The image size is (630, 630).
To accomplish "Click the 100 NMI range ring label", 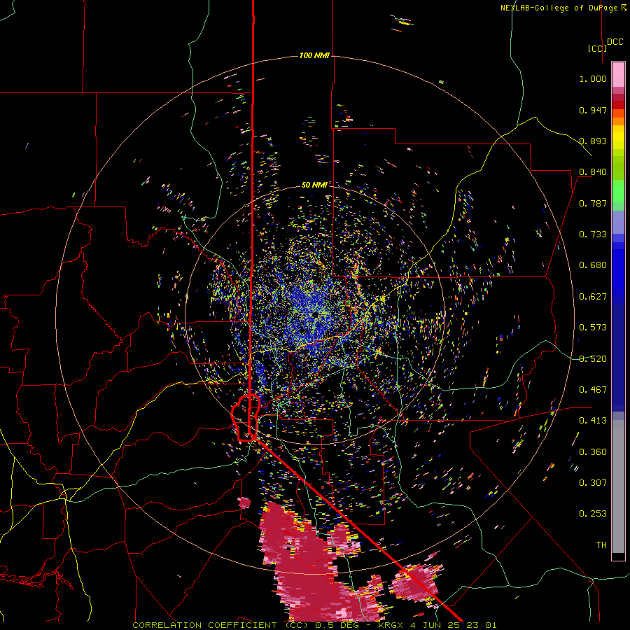I will (314, 55).
